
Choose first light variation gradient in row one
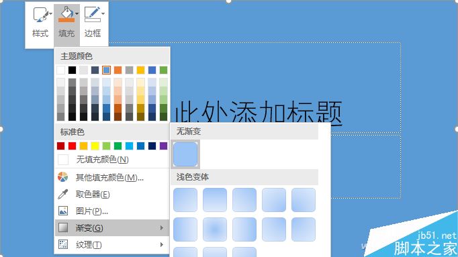pyautogui.click(x=185, y=200)
